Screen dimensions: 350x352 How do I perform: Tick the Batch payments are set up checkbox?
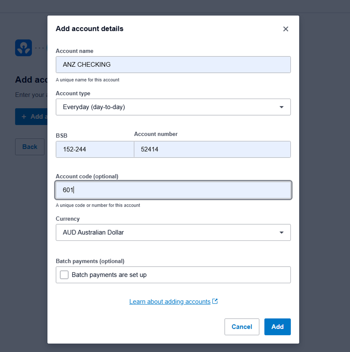tap(64, 275)
